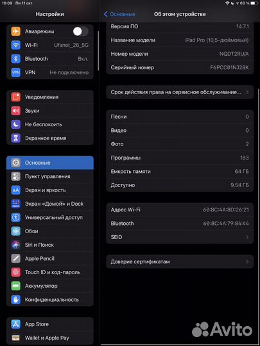Tap the Touch ID fingerprint icon
The height and width of the screenshot is (346, 260).
[15, 272]
